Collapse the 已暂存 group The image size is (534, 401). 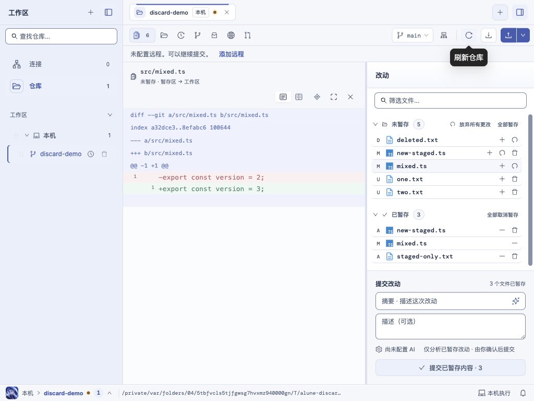tap(375, 215)
